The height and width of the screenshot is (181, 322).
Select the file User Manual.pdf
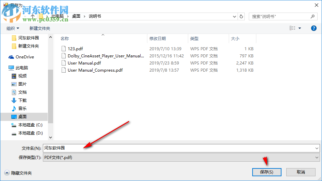(x=84, y=63)
